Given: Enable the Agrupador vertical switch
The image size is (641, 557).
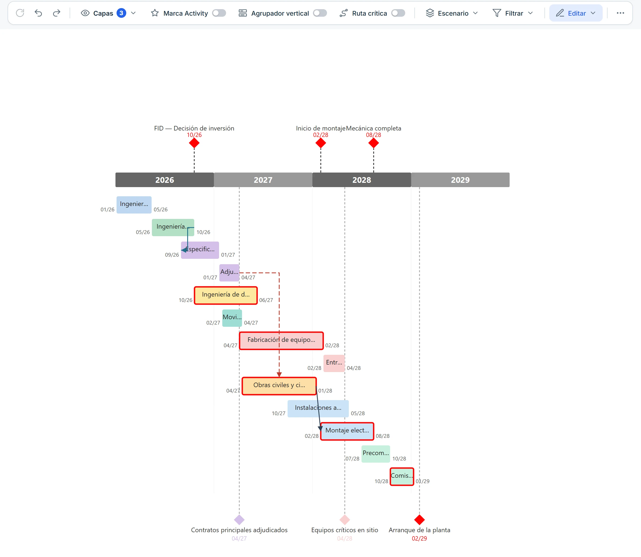Looking at the screenshot, I should coord(320,13).
